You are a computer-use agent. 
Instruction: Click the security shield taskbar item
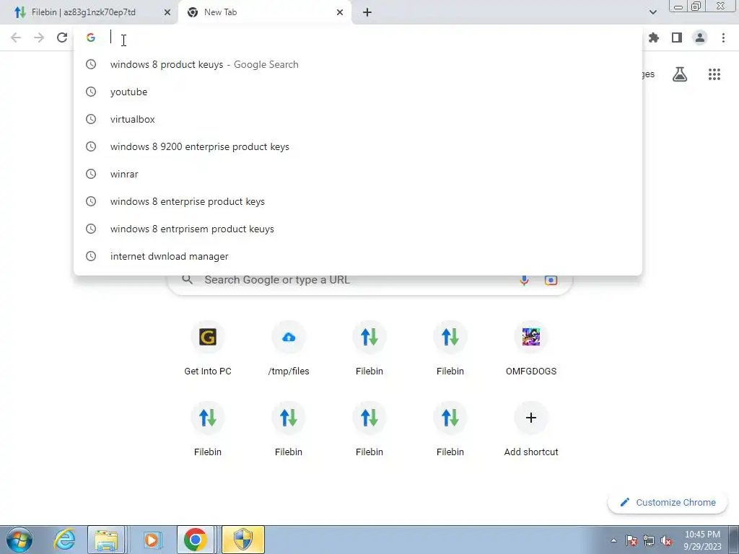(x=243, y=540)
